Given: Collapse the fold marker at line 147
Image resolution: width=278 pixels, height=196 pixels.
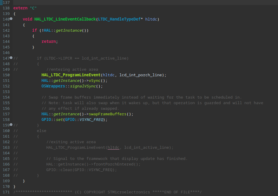Looking at the screenshot, I should coord(11,58).
